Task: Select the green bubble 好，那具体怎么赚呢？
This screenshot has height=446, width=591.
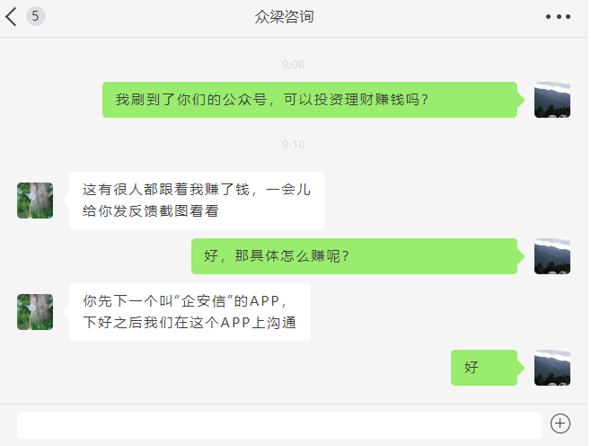Action: [354, 256]
